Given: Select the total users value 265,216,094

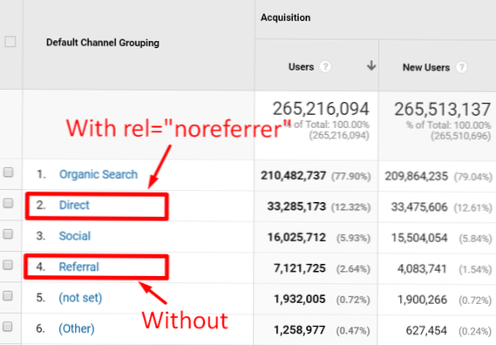Looking at the screenshot, I should click(x=321, y=109).
